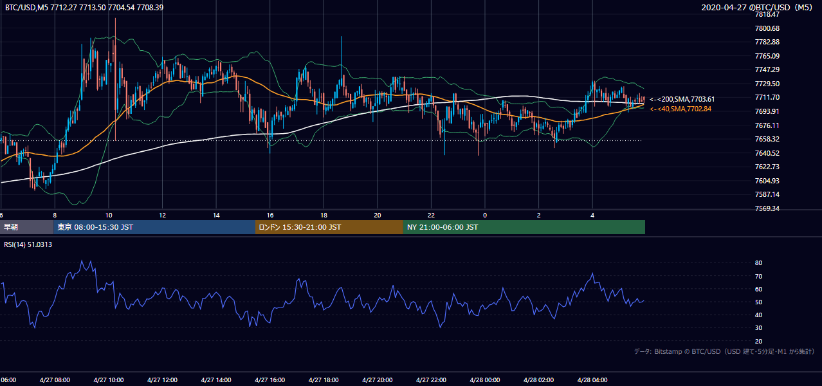Select the NY 21:00-06:00 JST session bar
The width and height of the screenshot is (822, 386).
tap(524, 227)
